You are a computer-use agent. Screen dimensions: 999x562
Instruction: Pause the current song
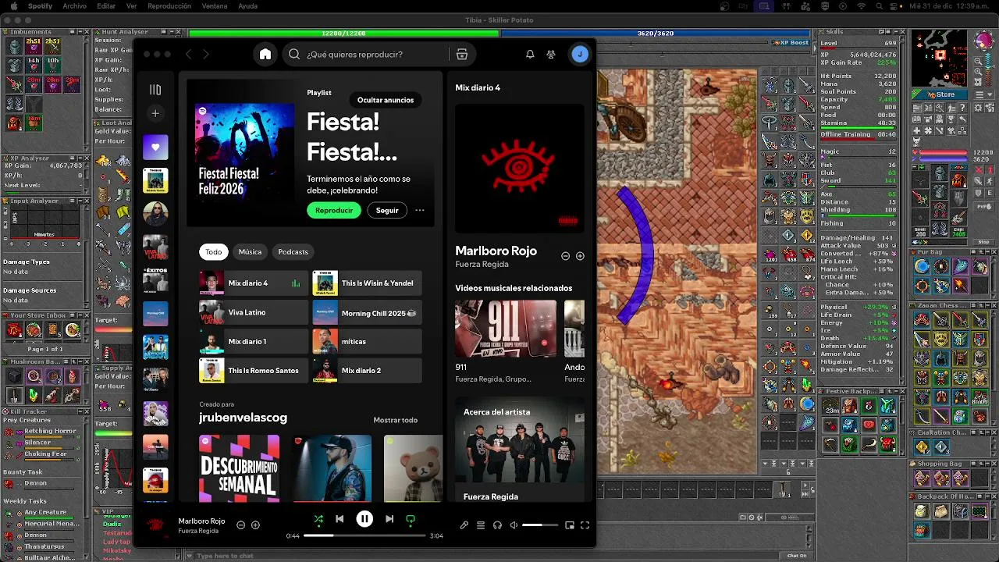[x=364, y=519]
